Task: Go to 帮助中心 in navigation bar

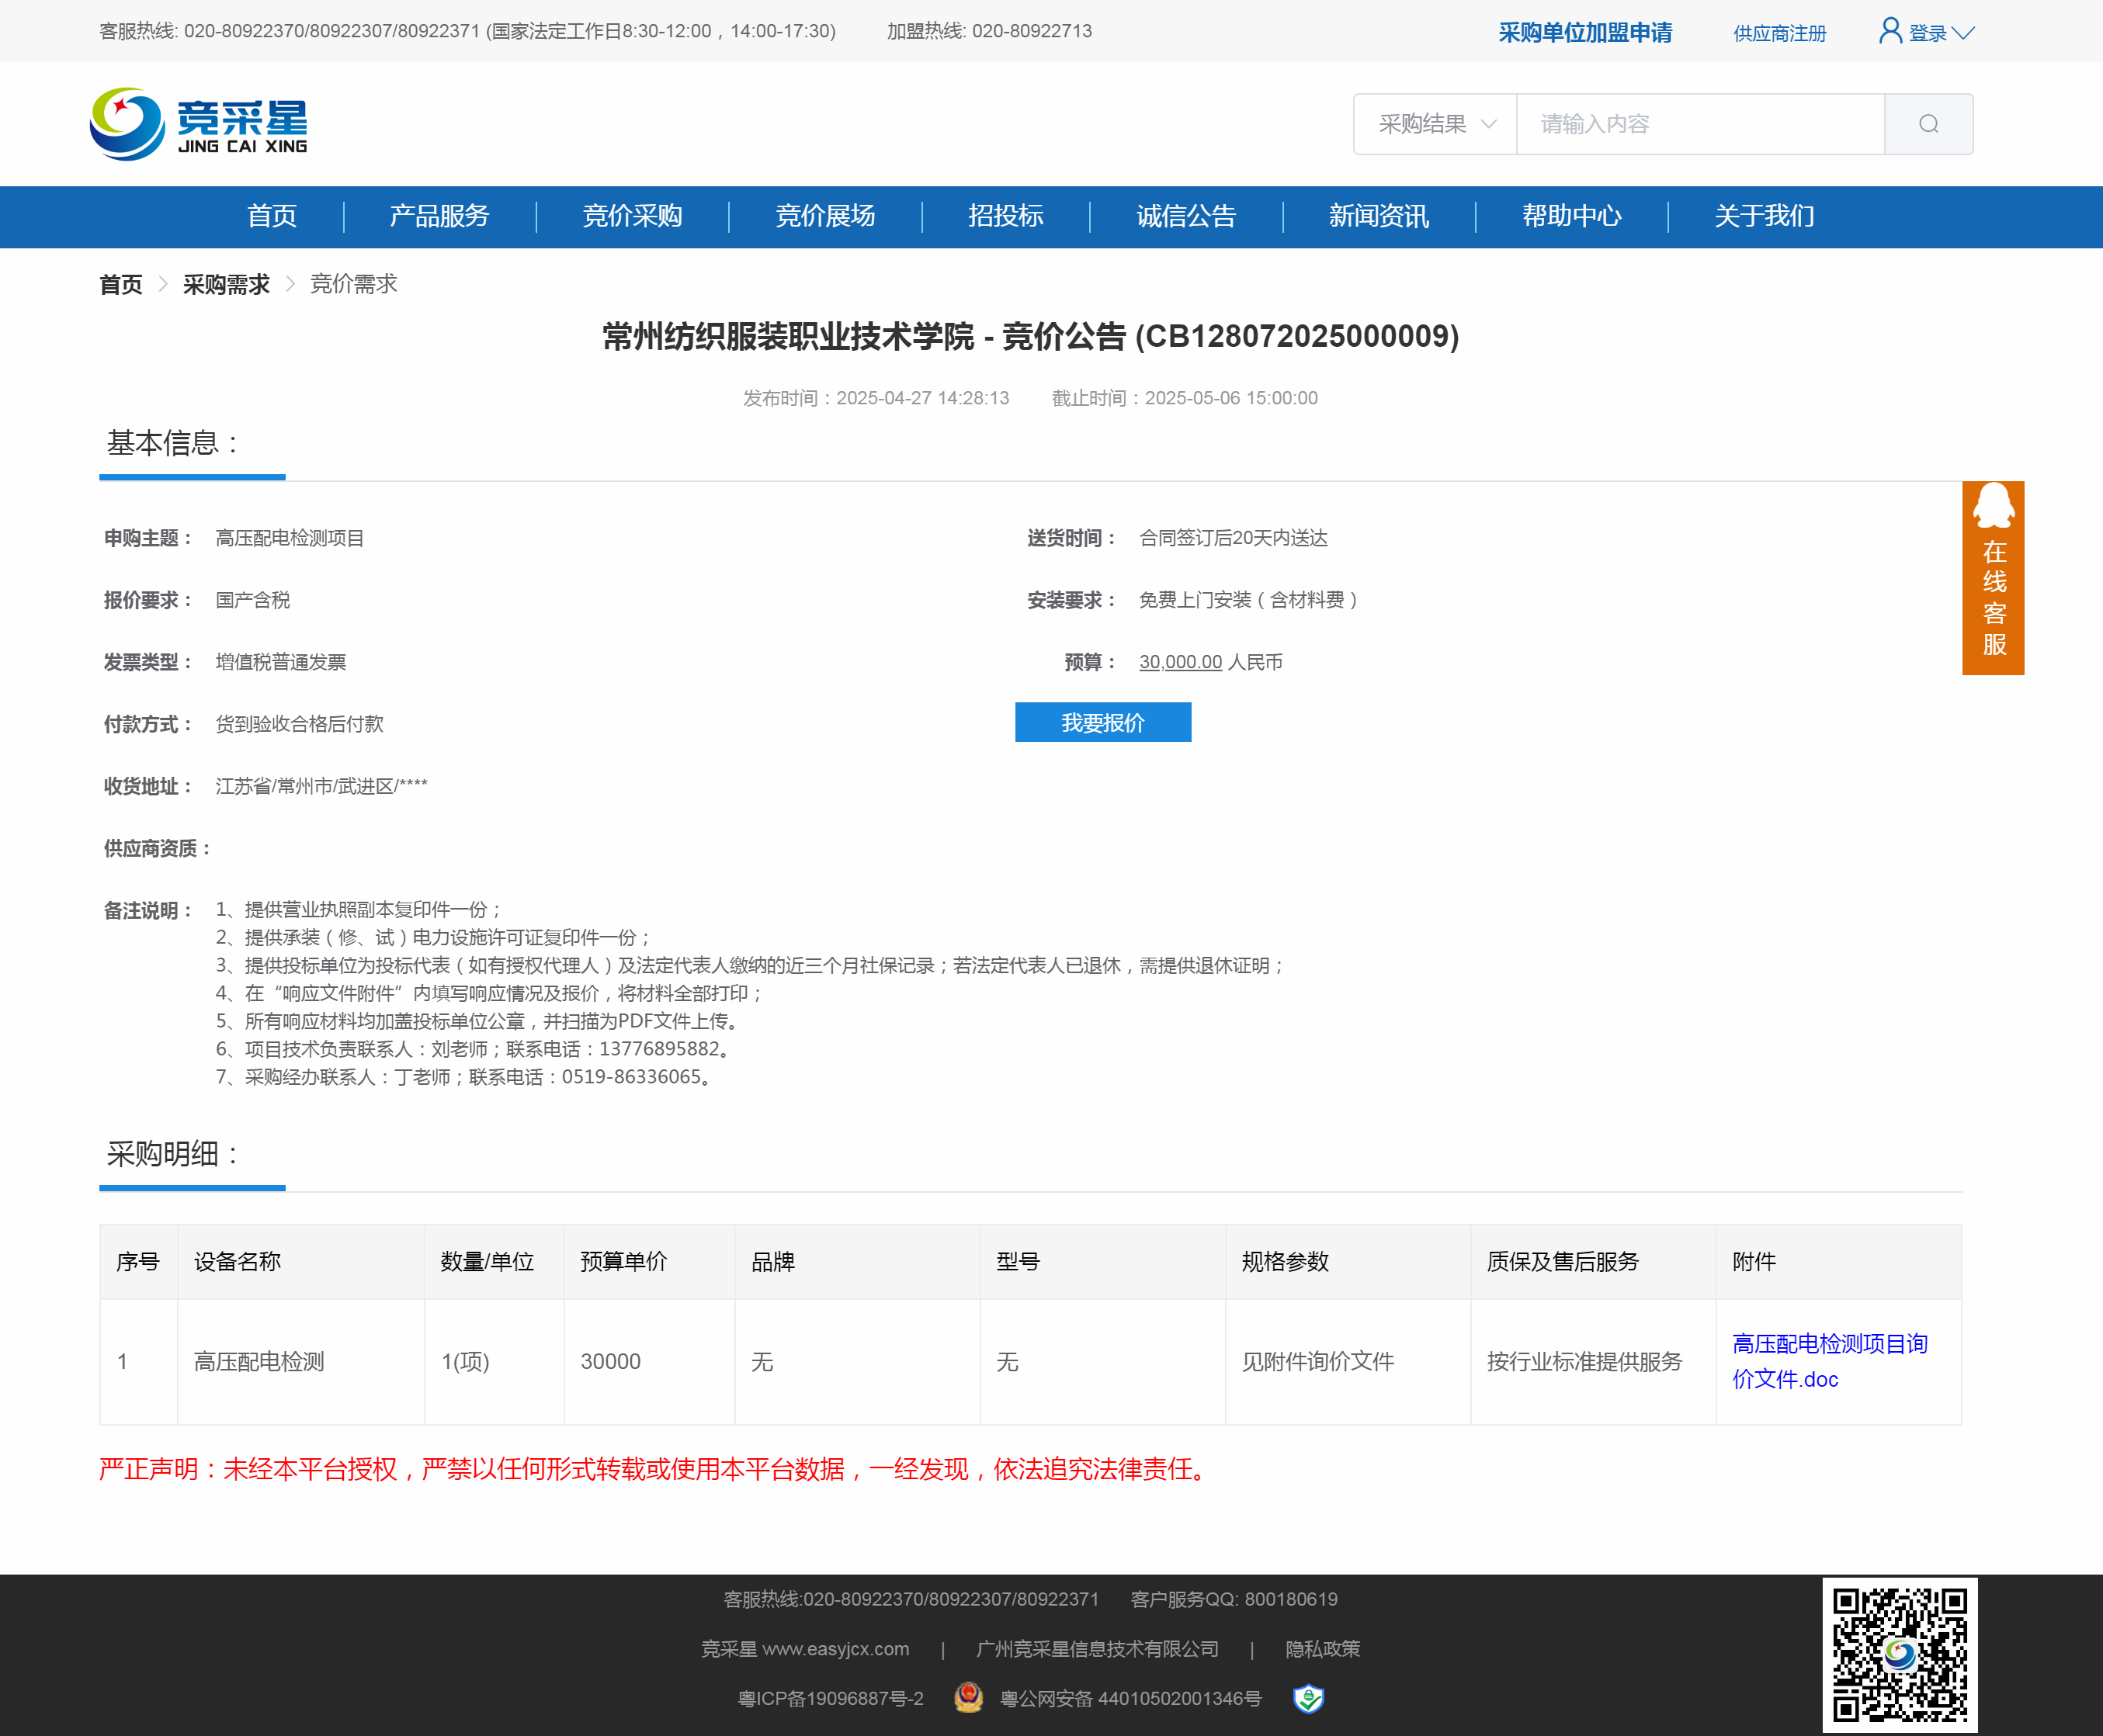Action: click(x=1570, y=216)
